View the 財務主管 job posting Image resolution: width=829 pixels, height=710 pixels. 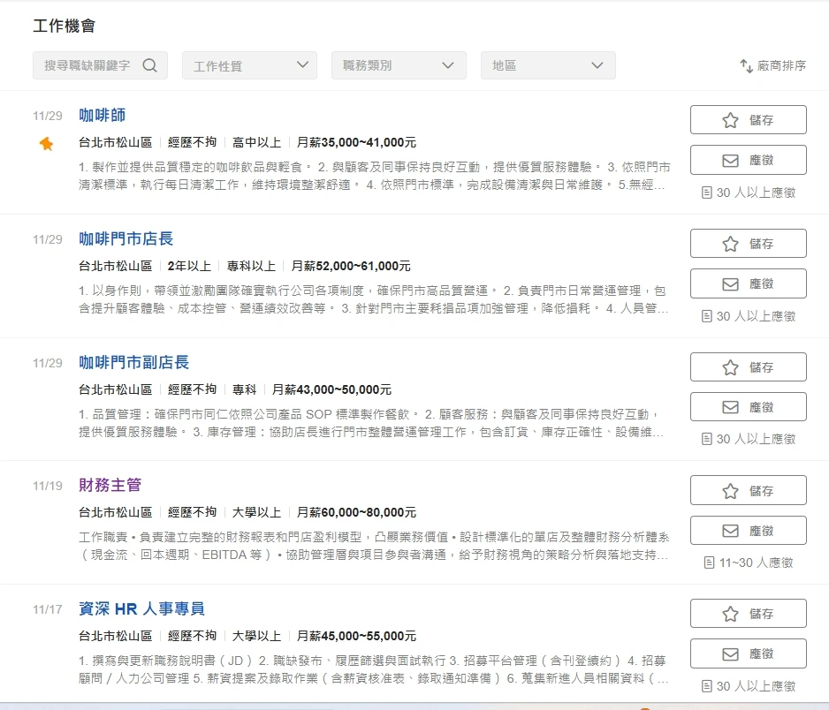click(x=110, y=486)
